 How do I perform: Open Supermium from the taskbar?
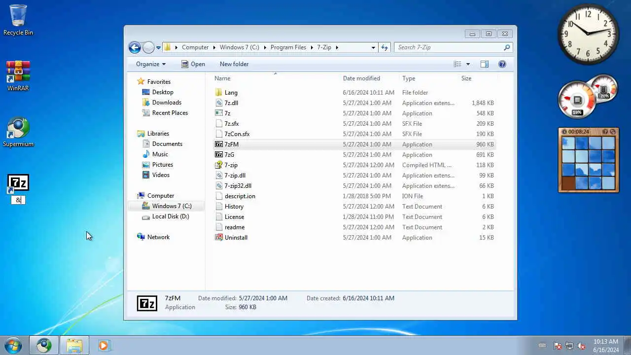tap(44, 345)
